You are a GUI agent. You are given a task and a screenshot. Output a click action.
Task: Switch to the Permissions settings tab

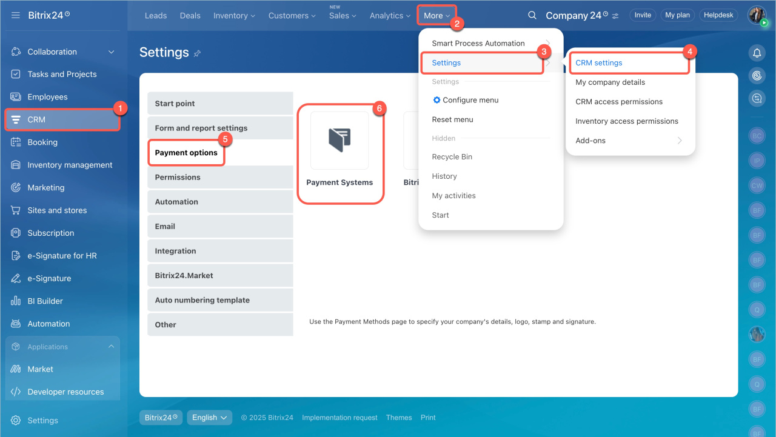[178, 178]
